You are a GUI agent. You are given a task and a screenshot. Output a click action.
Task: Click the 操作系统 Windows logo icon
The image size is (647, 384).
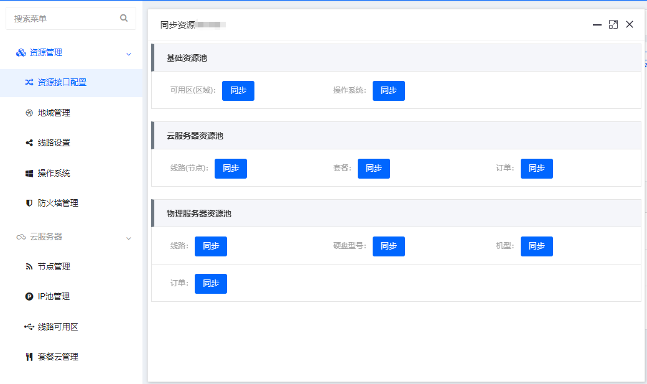coord(29,173)
